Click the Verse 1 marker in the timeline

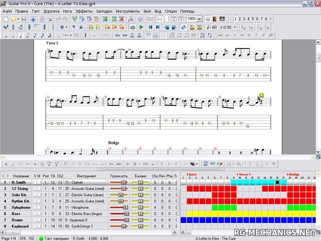pos(244,175)
